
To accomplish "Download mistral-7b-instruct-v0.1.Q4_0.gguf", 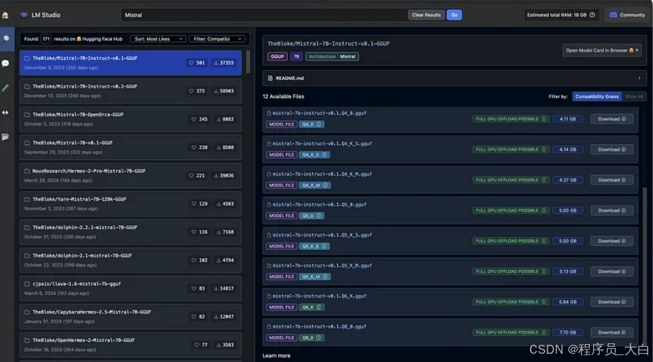I will [612, 119].
